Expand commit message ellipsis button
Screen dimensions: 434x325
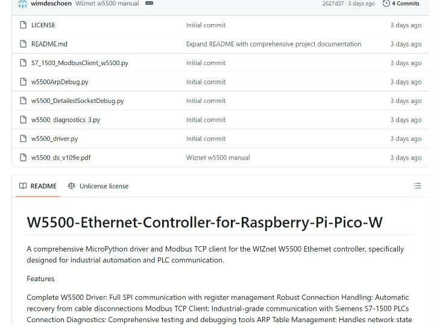click(149, 4)
